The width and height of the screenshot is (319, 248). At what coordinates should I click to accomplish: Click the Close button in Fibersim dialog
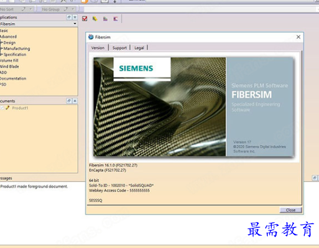click(291, 210)
